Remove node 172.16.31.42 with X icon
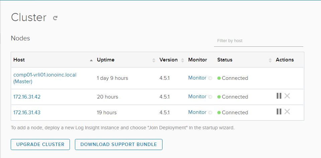The width and height of the screenshot is (321, 158). coord(287,96)
